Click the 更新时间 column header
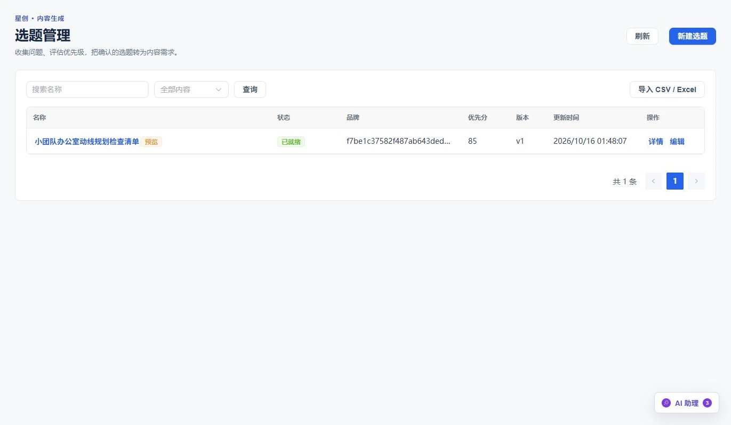Image resolution: width=731 pixels, height=425 pixels. point(566,118)
